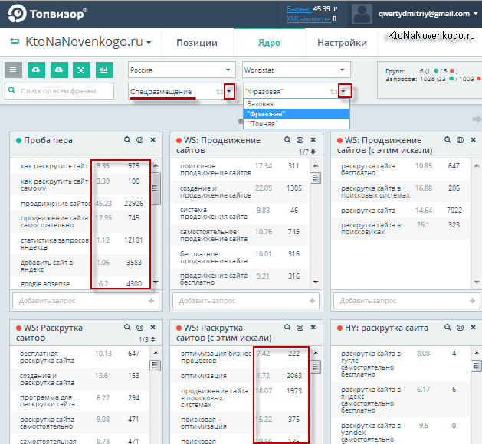Click the Поиск по всем фразам search field
Image resolution: width=482 pixels, height=444 pixels.
point(61,92)
